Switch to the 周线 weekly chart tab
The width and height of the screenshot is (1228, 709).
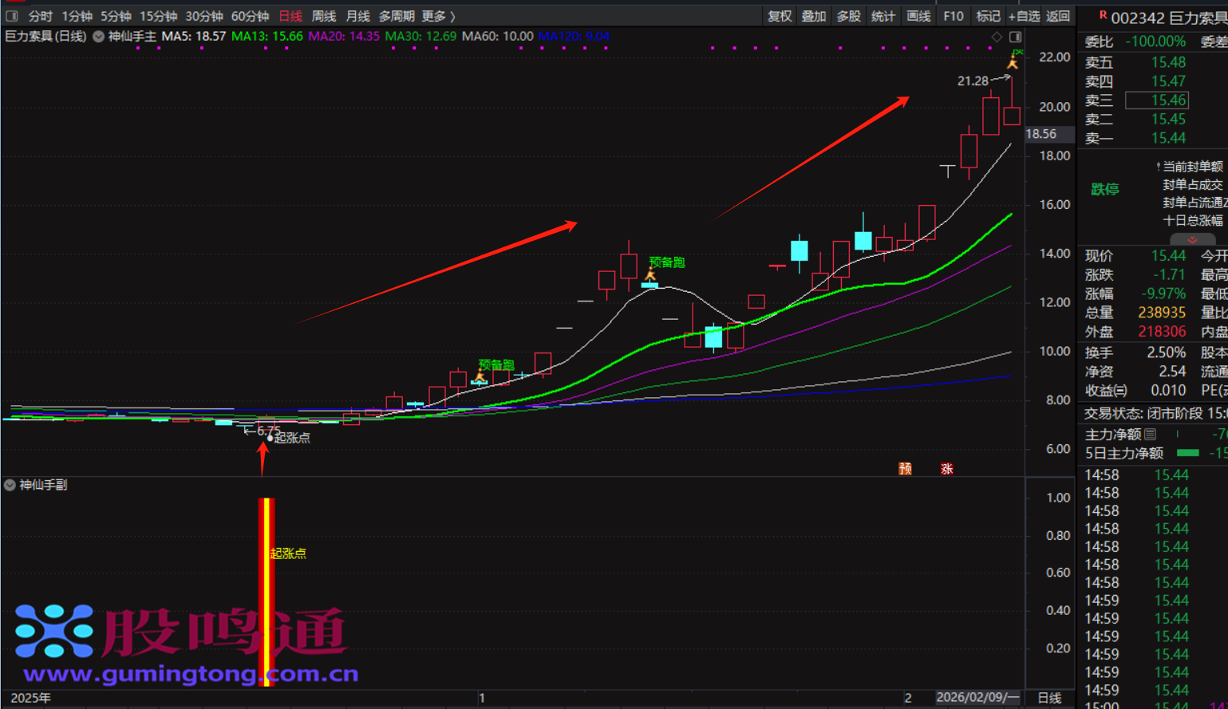tap(323, 16)
